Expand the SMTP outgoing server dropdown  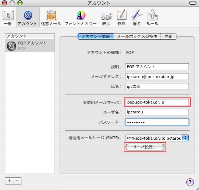click(157, 138)
